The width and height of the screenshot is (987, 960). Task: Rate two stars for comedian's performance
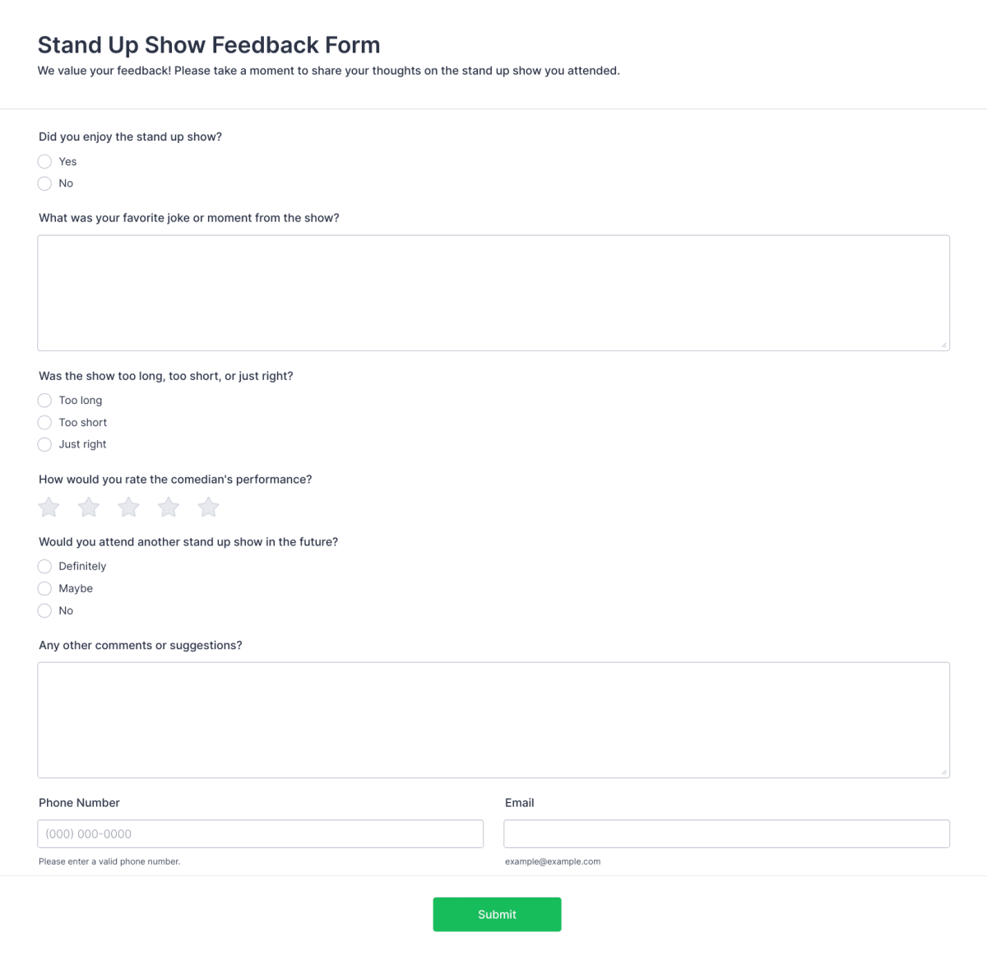[88, 507]
